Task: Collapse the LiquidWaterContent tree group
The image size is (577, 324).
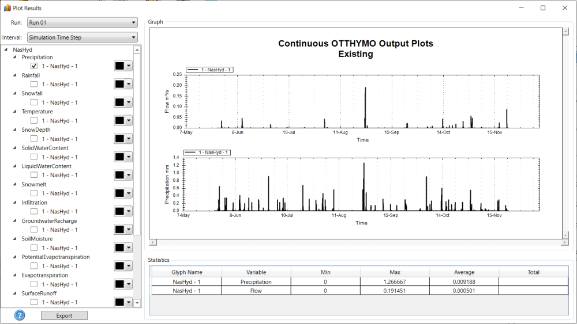Action: [15, 166]
